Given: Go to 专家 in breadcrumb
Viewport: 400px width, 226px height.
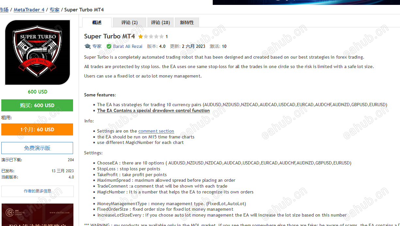Looking at the screenshot, I should pyautogui.click(x=54, y=10).
